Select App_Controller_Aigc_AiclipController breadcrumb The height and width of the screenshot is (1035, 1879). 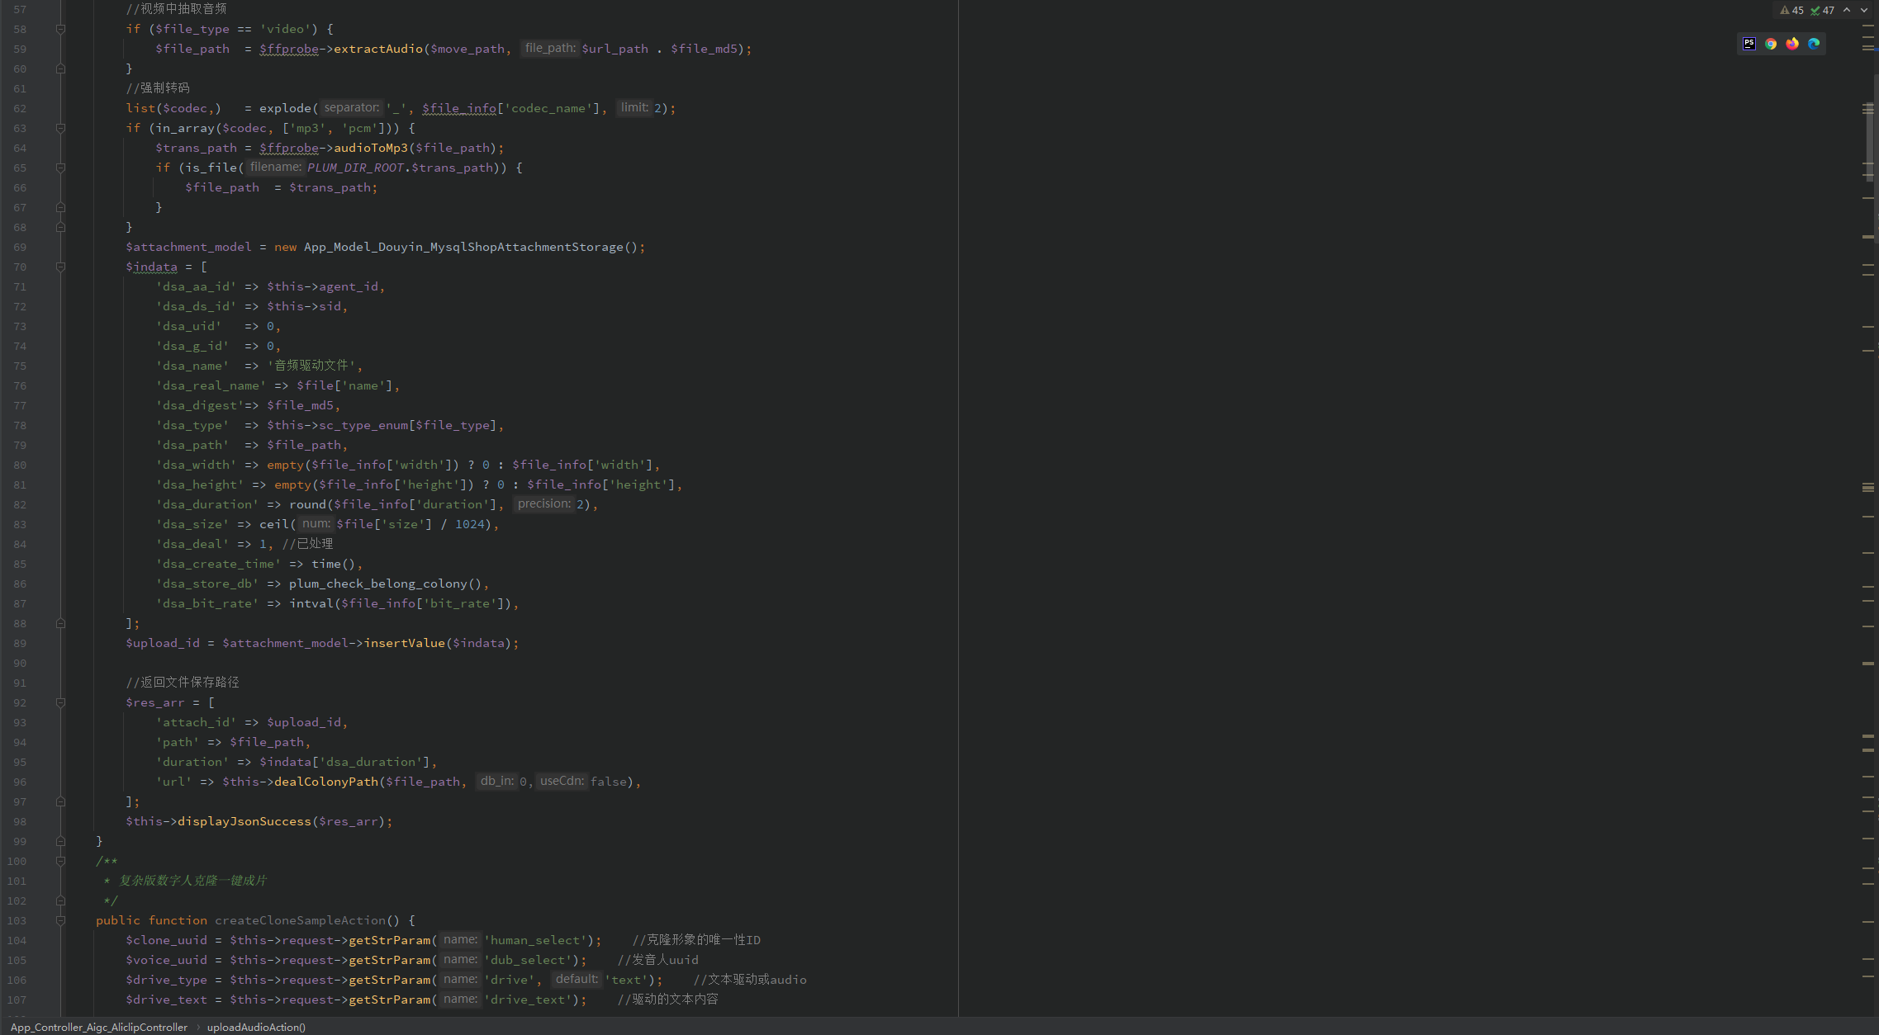point(99,1027)
